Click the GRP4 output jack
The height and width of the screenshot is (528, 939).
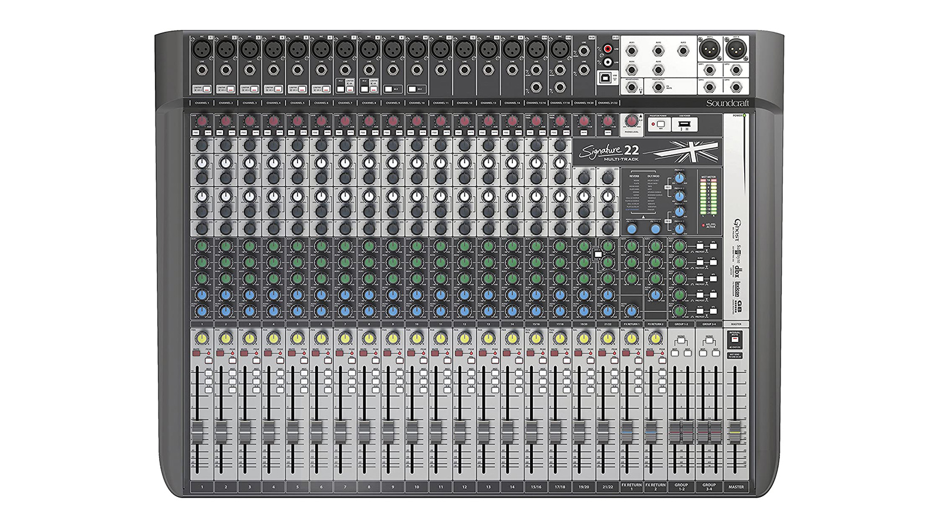[736, 87]
